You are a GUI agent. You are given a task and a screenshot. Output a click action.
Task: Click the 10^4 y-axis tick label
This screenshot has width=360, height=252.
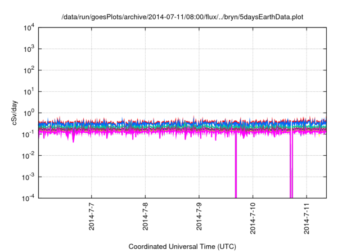pos(29,28)
